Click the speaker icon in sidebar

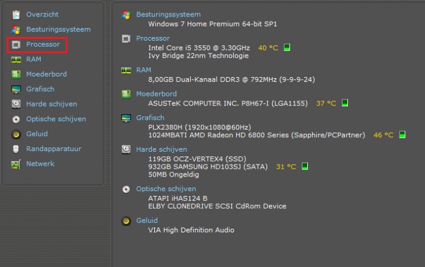point(16,134)
